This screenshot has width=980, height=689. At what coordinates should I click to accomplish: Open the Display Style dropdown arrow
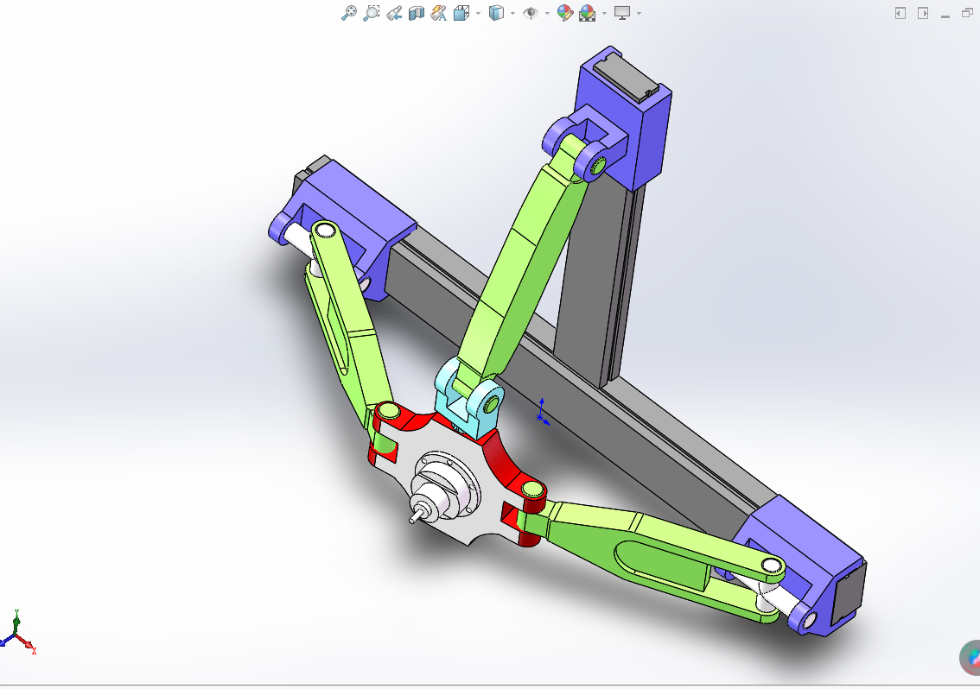513,13
